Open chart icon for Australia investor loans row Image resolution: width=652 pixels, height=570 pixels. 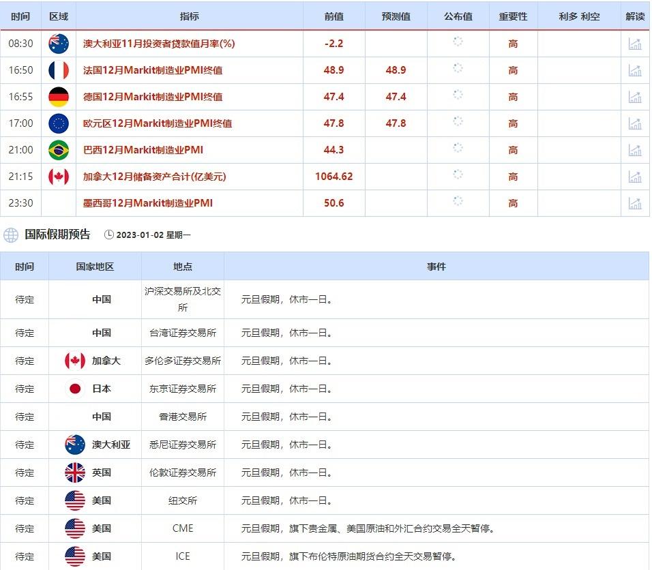(635, 44)
